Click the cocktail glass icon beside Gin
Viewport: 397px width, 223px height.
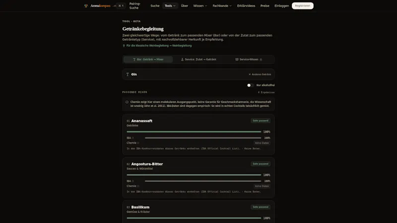pos(128,74)
